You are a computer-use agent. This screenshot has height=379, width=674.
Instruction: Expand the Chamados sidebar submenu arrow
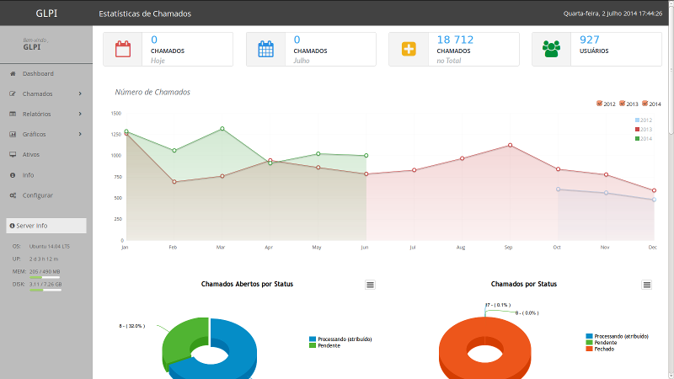[x=80, y=94]
